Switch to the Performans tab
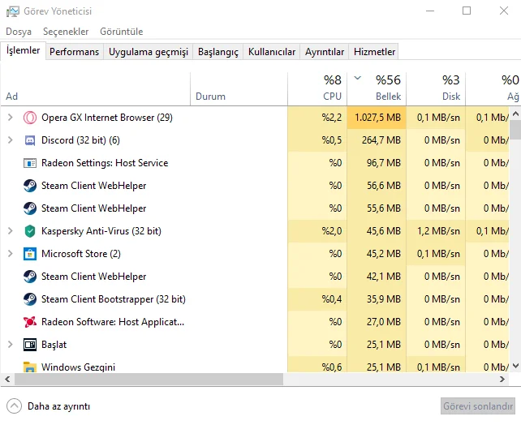This screenshot has width=521, height=425. [x=74, y=52]
